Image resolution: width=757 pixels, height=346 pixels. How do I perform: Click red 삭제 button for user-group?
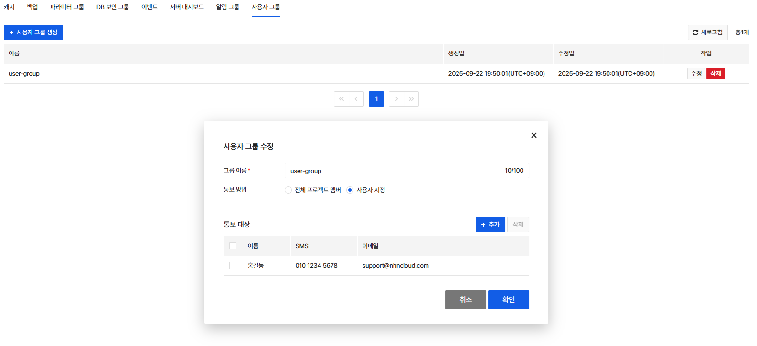[715, 74]
